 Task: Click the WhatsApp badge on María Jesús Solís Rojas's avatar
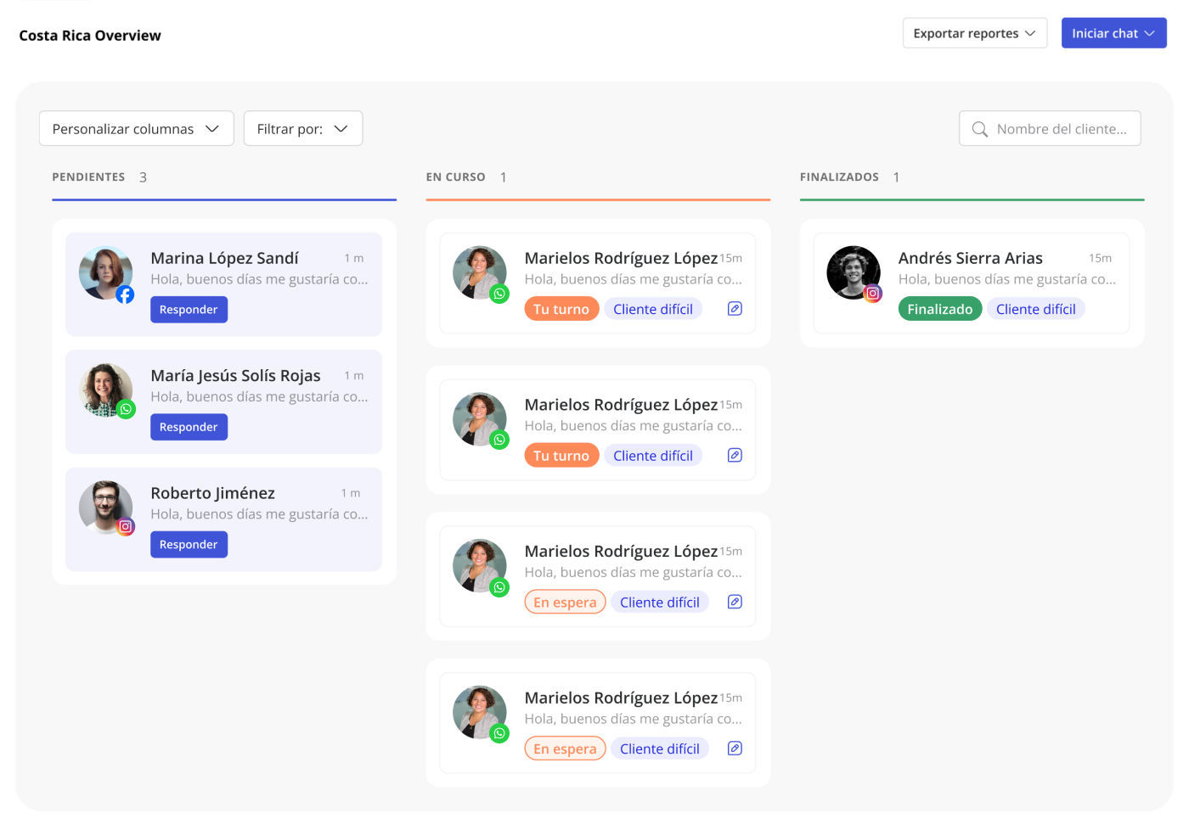click(x=126, y=410)
